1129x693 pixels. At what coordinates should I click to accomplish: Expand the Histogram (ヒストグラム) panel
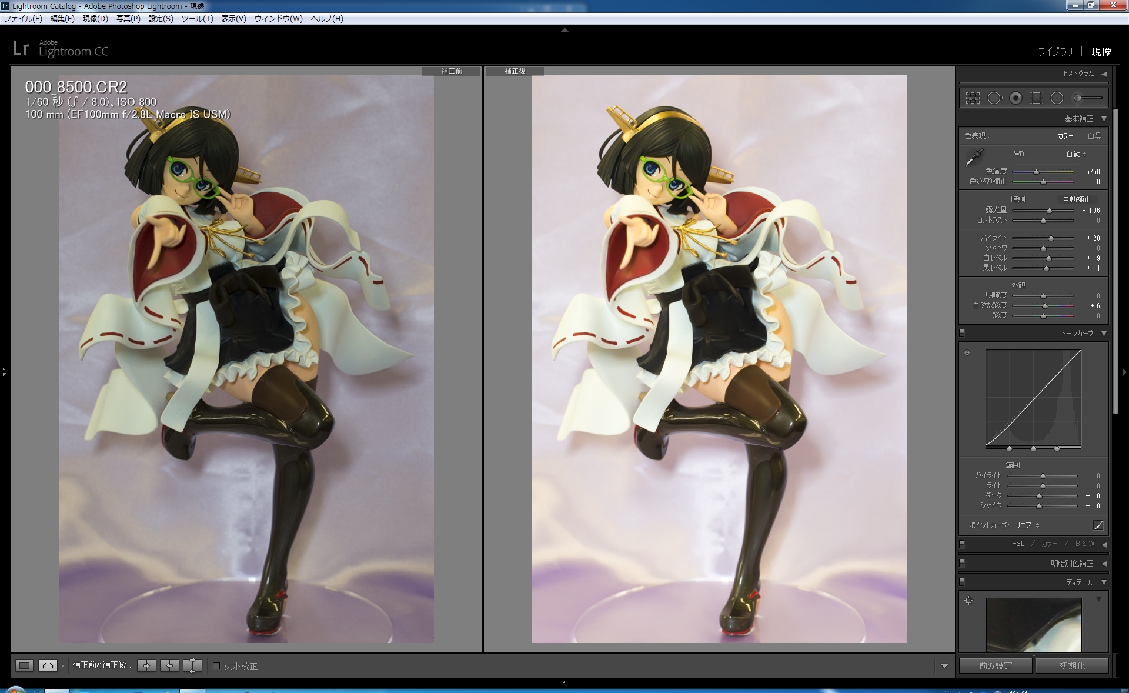pyautogui.click(x=1104, y=74)
